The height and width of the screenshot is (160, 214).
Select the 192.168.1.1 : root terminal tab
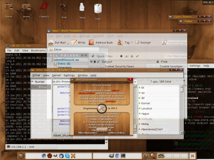click(31, 147)
